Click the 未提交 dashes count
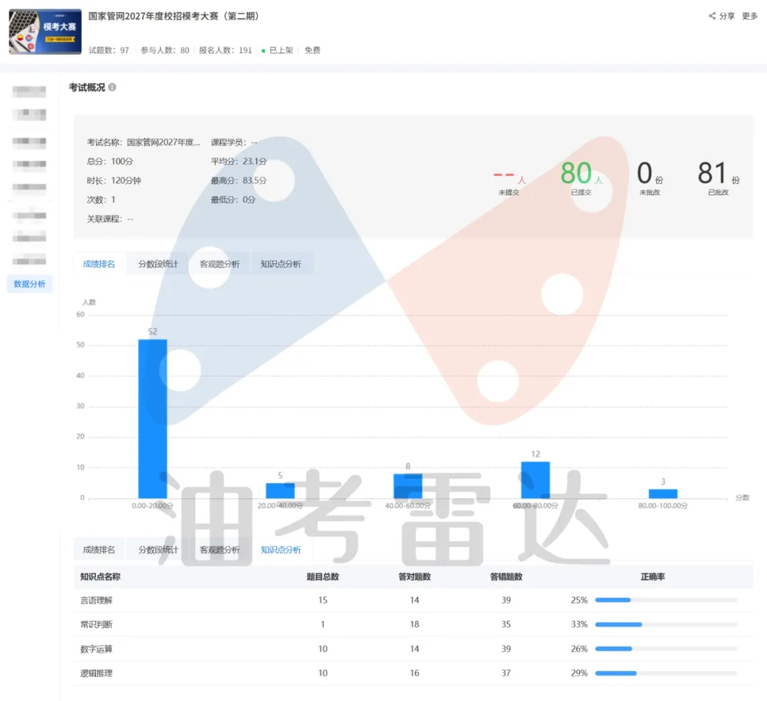767x701 pixels. click(x=509, y=176)
